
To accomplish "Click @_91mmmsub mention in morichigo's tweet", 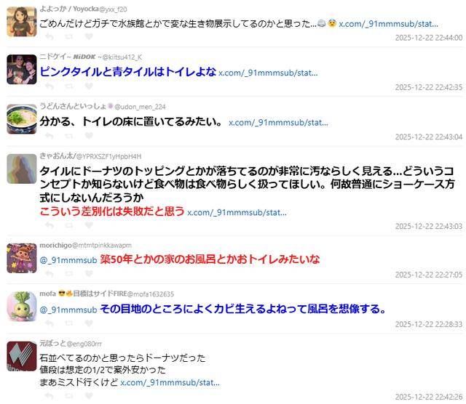I will point(68,260).
